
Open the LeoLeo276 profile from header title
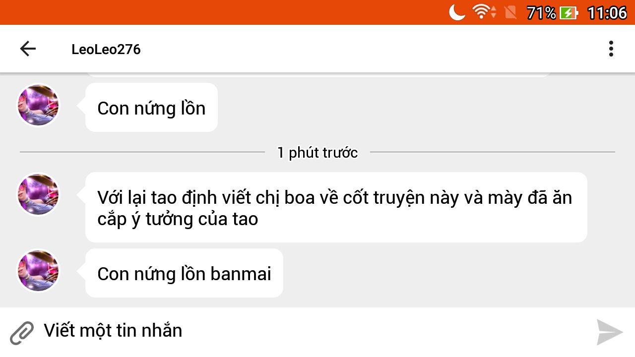[106, 49]
